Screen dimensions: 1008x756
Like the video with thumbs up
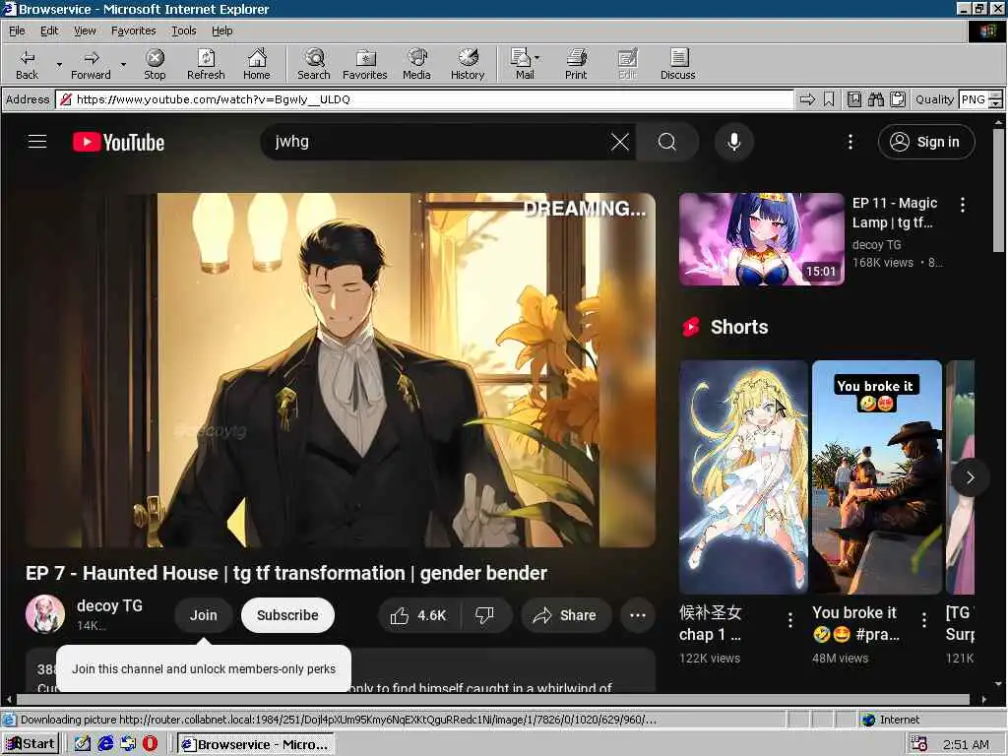[419, 615]
